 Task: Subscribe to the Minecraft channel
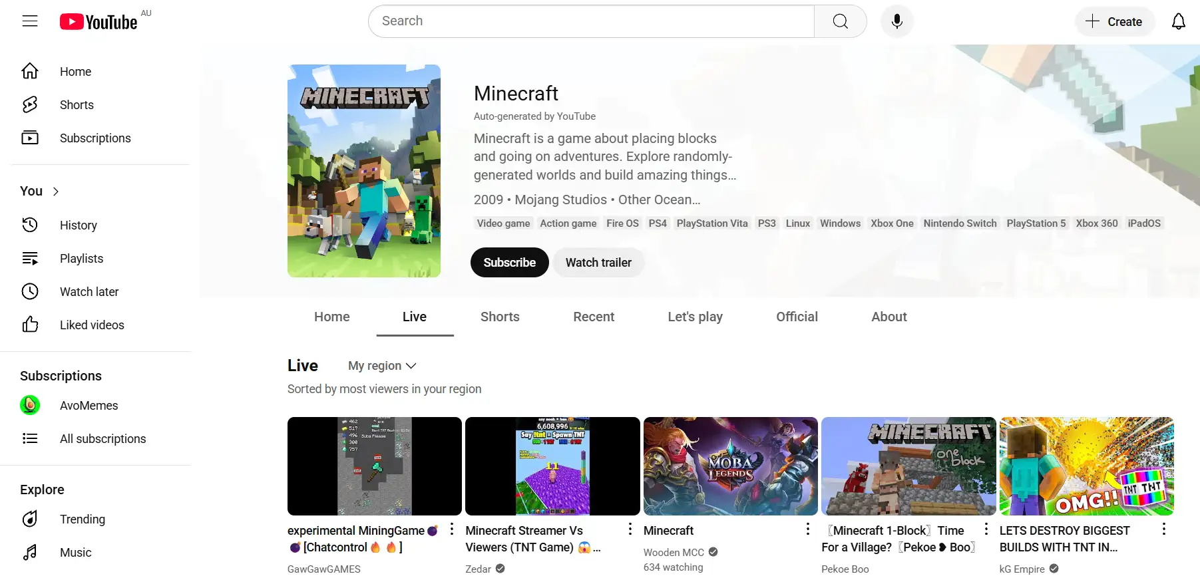tap(510, 262)
